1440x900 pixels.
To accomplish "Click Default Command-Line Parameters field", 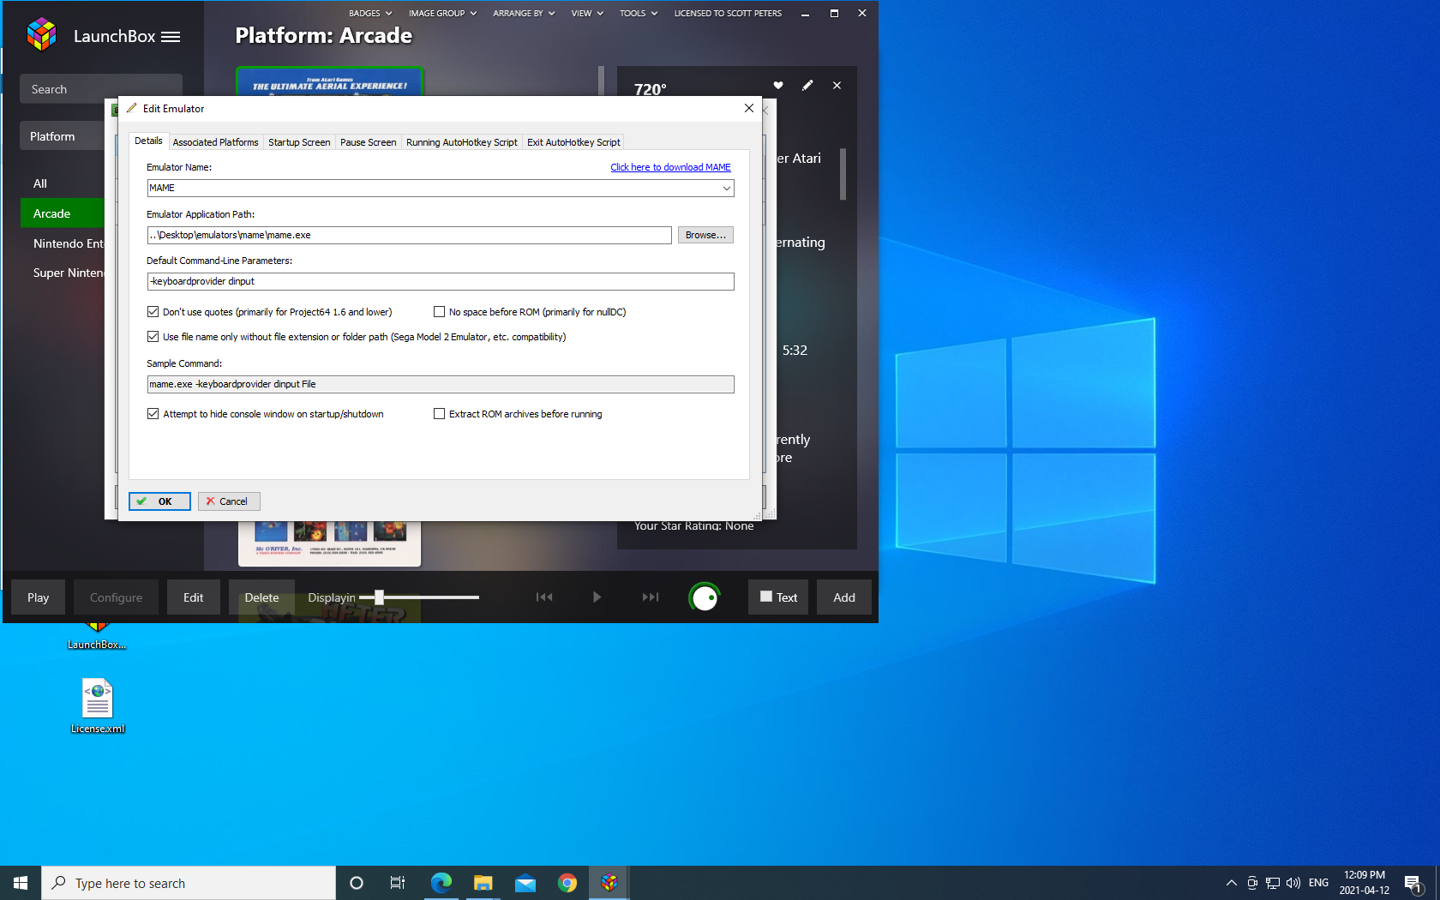I will (x=441, y=281).
